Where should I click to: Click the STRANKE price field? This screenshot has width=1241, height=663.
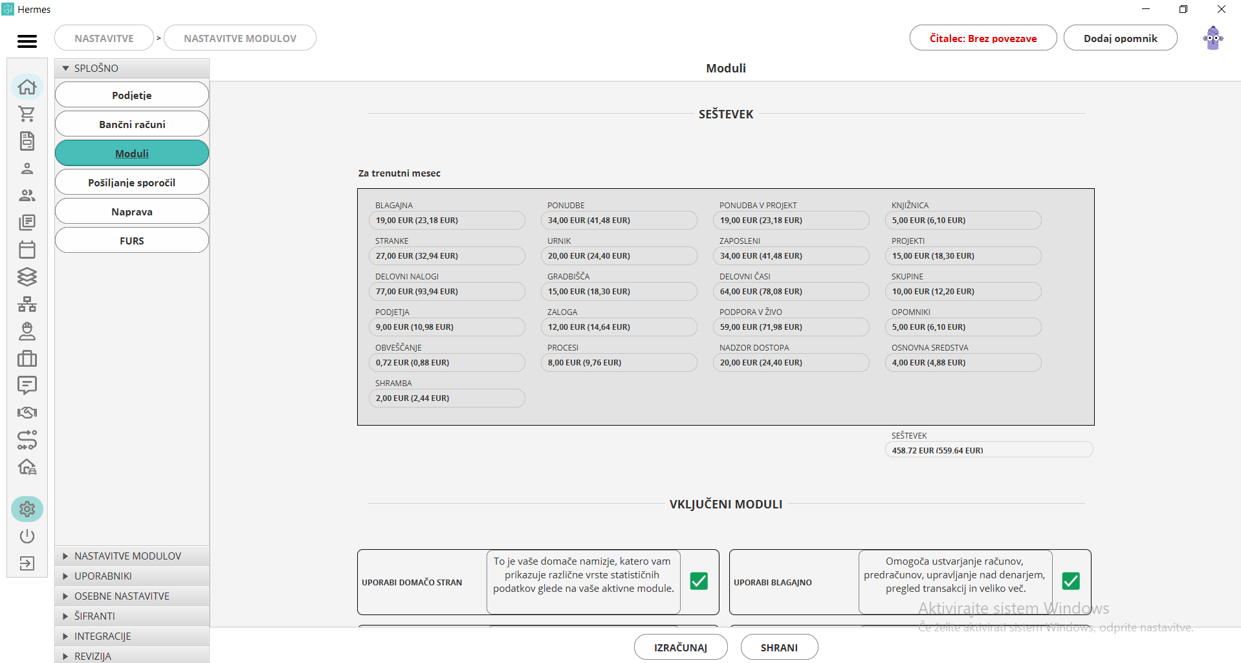(447, 256)
